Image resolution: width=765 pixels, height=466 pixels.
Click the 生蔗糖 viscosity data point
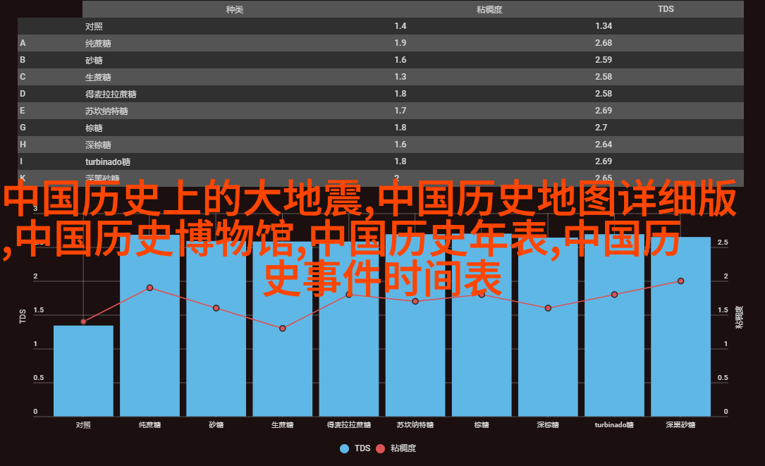click(283, 329)
